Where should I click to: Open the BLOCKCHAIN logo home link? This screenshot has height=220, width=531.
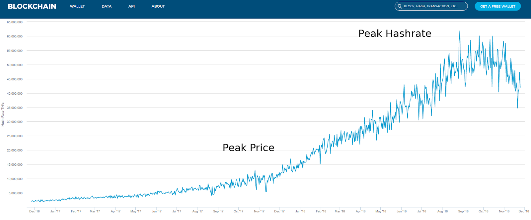32,6
